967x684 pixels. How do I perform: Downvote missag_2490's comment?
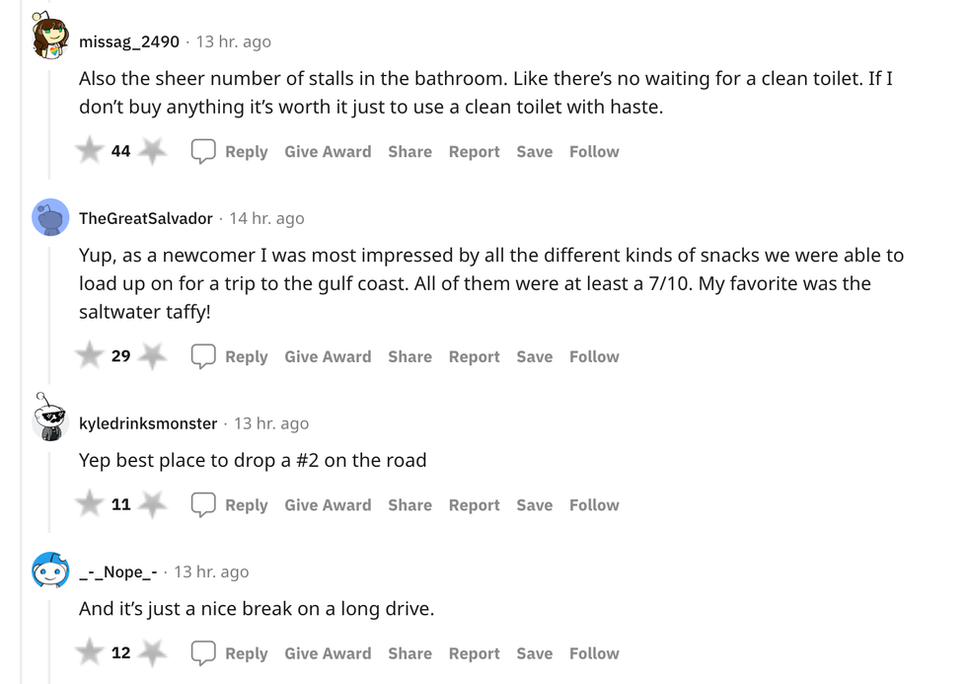(152, 151)
